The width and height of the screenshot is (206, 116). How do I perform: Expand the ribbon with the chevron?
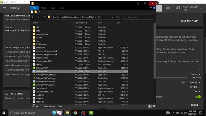click(x=151, y=8)
